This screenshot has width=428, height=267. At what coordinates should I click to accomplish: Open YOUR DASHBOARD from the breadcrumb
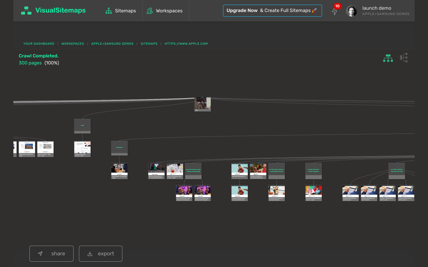[39, 43]
